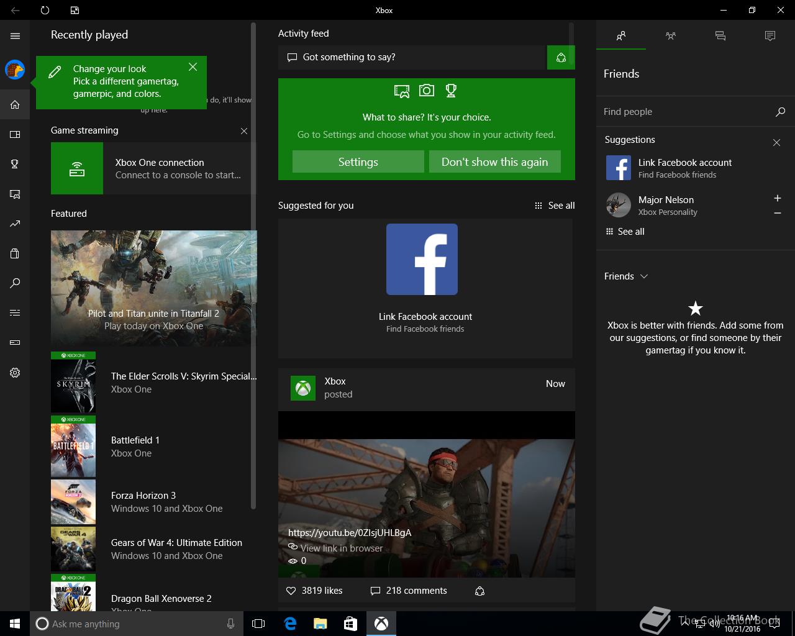Click the Back arrow in title bar
Screen dimensions: 795x636
click(x=15, y=10)
